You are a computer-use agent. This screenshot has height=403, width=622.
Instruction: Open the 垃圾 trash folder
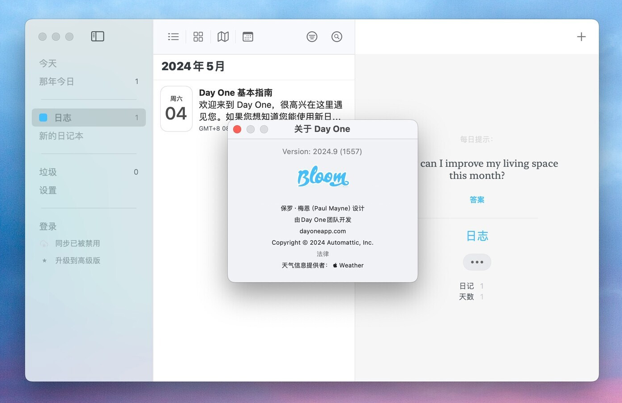coord(89,172)
